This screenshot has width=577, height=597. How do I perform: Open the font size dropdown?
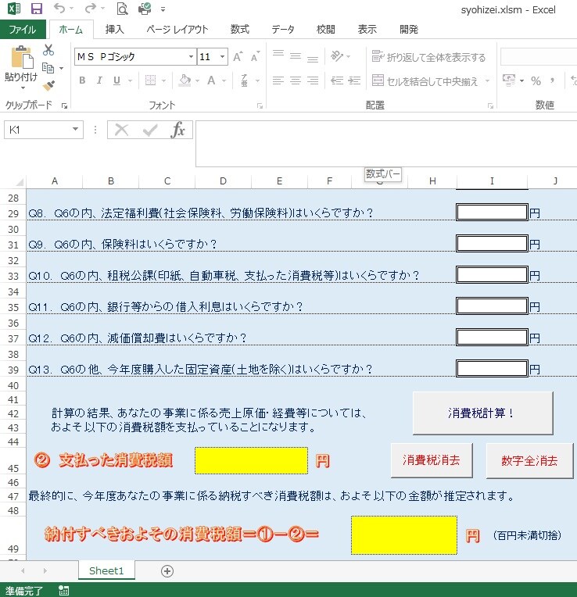point(222,57)
